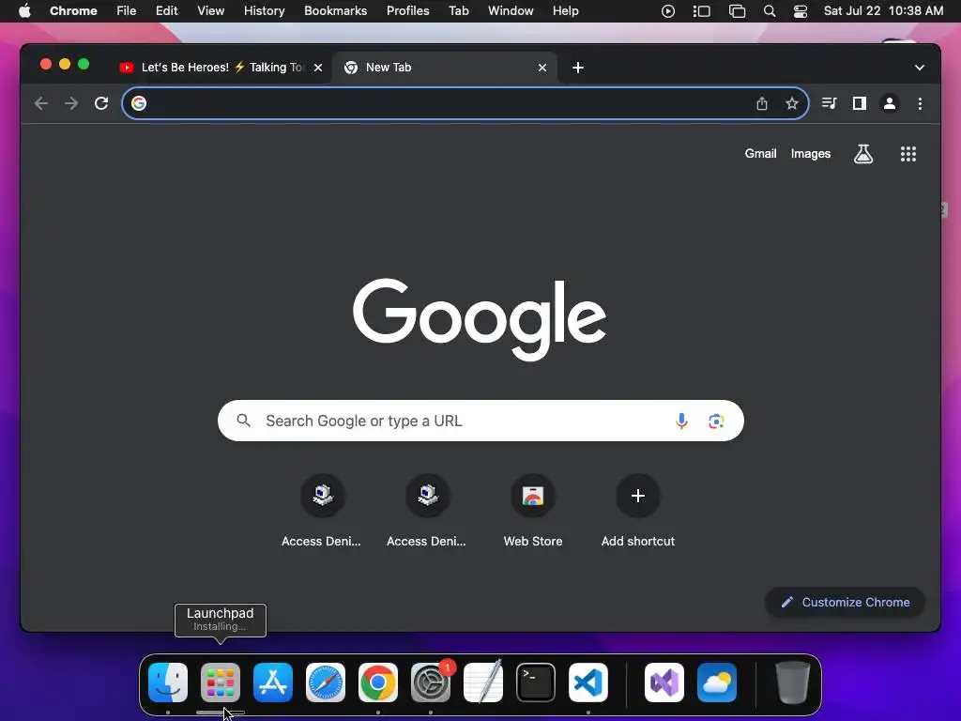Viewport: 961px width, 721px height.
Task: Click the Google icon in address bar
Action: pos(139,103)
